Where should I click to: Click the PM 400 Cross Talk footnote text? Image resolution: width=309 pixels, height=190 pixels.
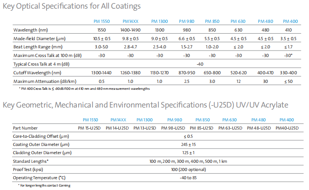[85, 89]
